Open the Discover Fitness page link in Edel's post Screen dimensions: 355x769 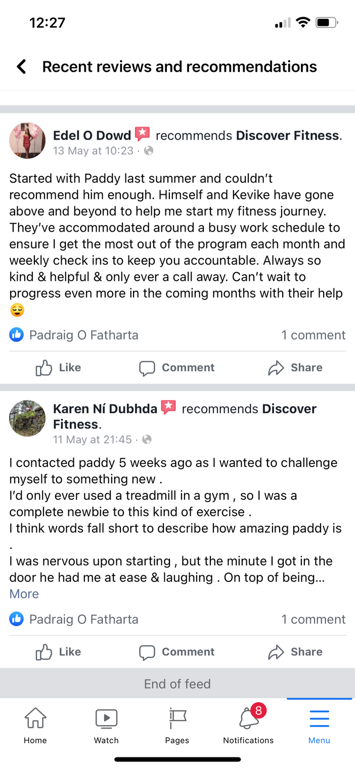click(287, 136)
